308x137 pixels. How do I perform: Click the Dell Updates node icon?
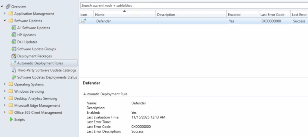[x=14, y=42]
